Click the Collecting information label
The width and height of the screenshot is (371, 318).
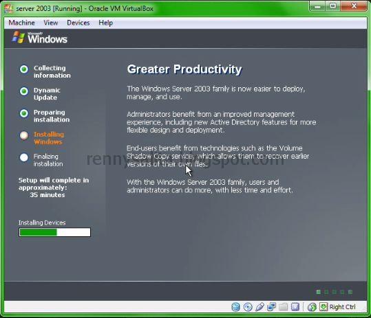pos(52,71)
